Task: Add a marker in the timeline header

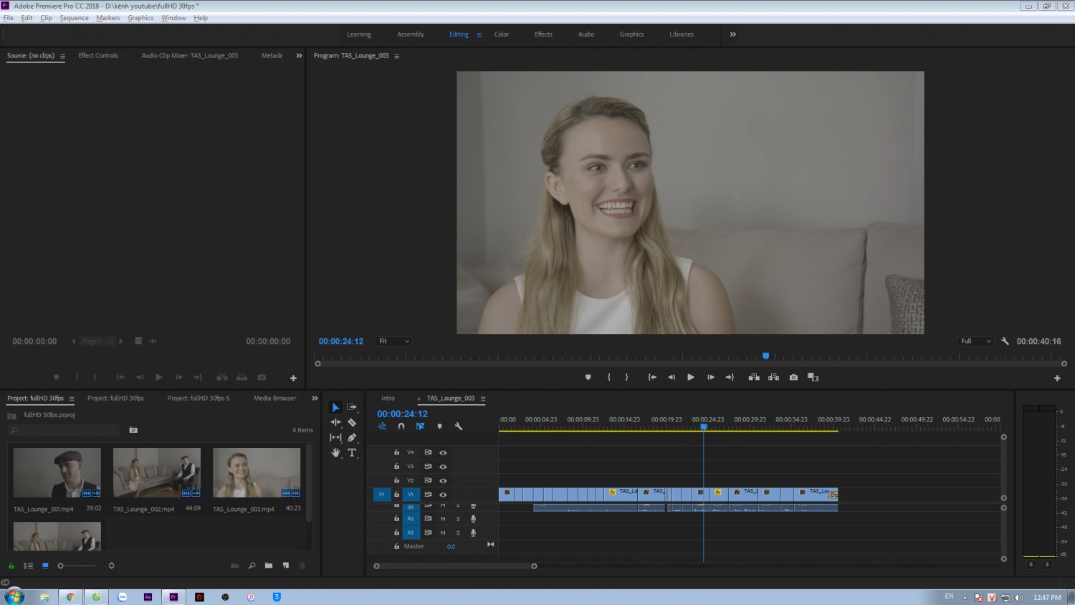Action: pyautogui.click(x=439, y=427)
